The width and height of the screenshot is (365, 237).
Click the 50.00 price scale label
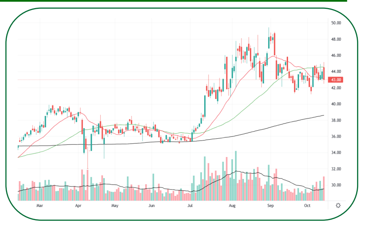coord(336,23)
